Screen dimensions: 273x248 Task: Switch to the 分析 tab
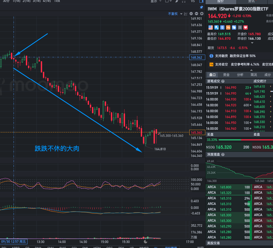pyautogui.click(x=240, y=75)
